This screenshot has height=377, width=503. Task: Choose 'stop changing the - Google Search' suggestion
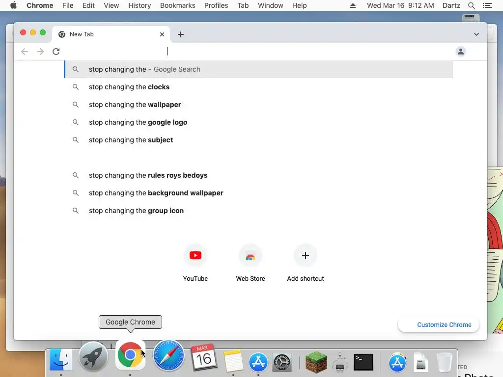[x=258, y=69]
